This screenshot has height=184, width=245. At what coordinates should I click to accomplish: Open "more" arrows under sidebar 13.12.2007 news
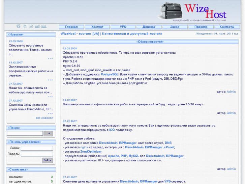tap(50, 80)
